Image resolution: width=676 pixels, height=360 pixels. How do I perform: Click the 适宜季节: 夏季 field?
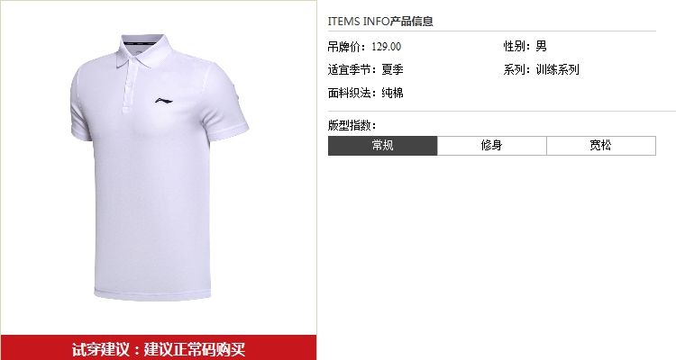click(x=366, y=69)
